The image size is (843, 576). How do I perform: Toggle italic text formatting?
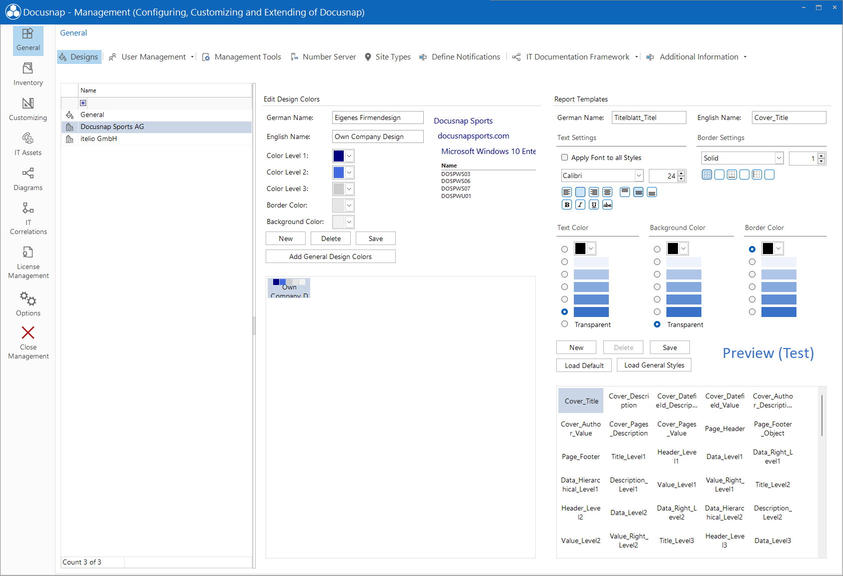580,204
